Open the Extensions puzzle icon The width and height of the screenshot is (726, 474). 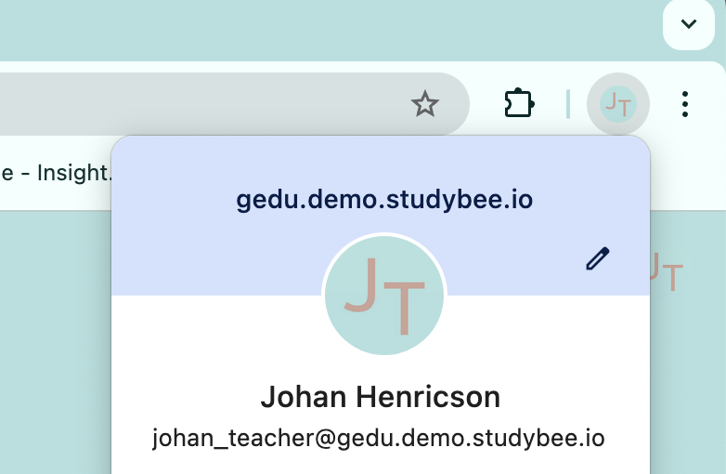(519, 103)
